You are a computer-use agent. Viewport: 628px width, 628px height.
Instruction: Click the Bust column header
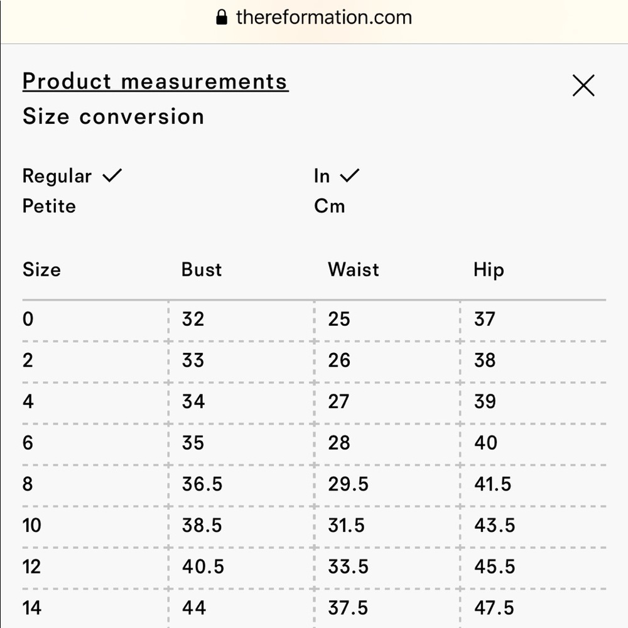point(202,269)
